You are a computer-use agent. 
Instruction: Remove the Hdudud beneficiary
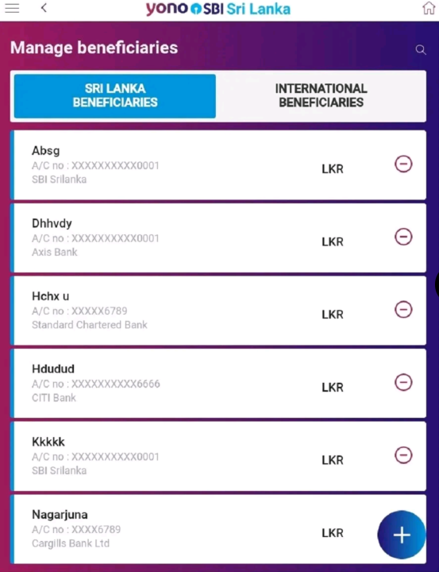pos(403,382)
